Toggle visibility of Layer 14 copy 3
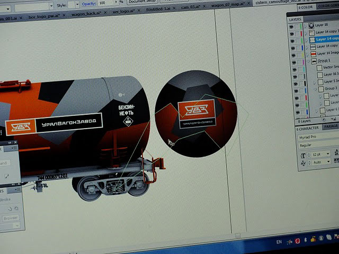The image size is (339, 254). (292, 34)
